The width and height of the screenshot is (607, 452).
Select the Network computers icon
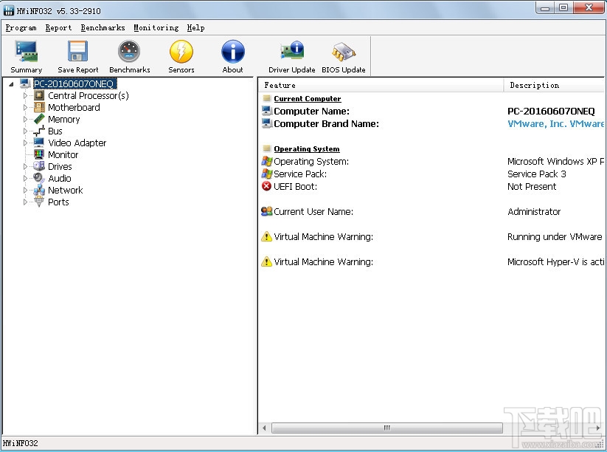tap(39, 190)
